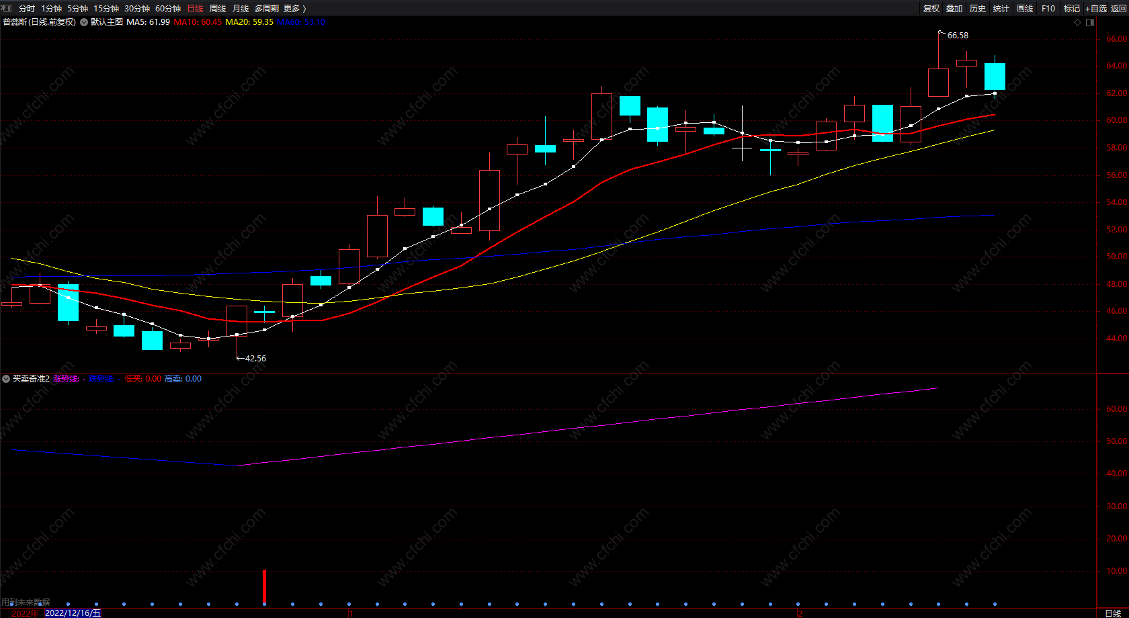Click the 用到未来数据 warning text
Image resolution: width=1129 pixels, height=618 pixels.
tap(26, 603)
